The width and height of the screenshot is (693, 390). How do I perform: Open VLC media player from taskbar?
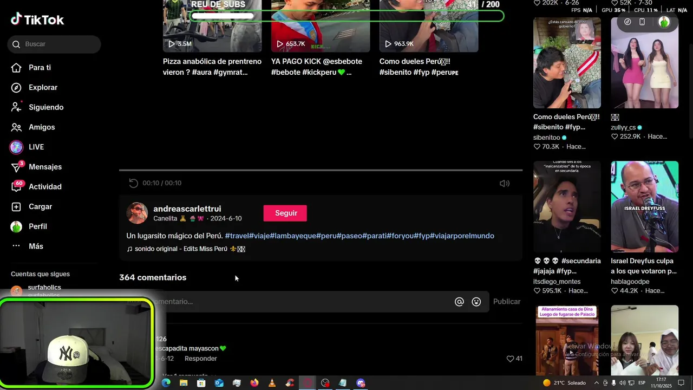(x=272, y=383)
